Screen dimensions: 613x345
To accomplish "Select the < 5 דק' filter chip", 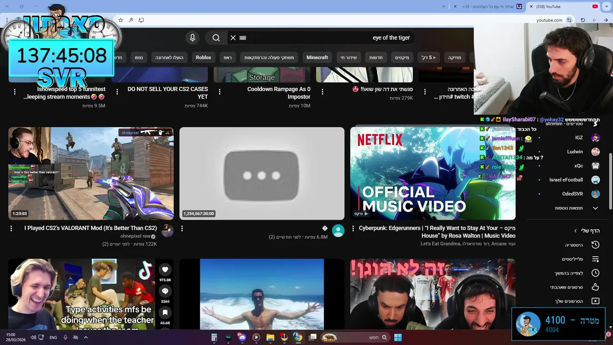I will tap(428, 57).
